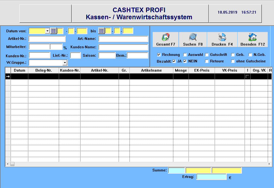Focus the Artikel-Nr. input field

[x=47, y=39]
